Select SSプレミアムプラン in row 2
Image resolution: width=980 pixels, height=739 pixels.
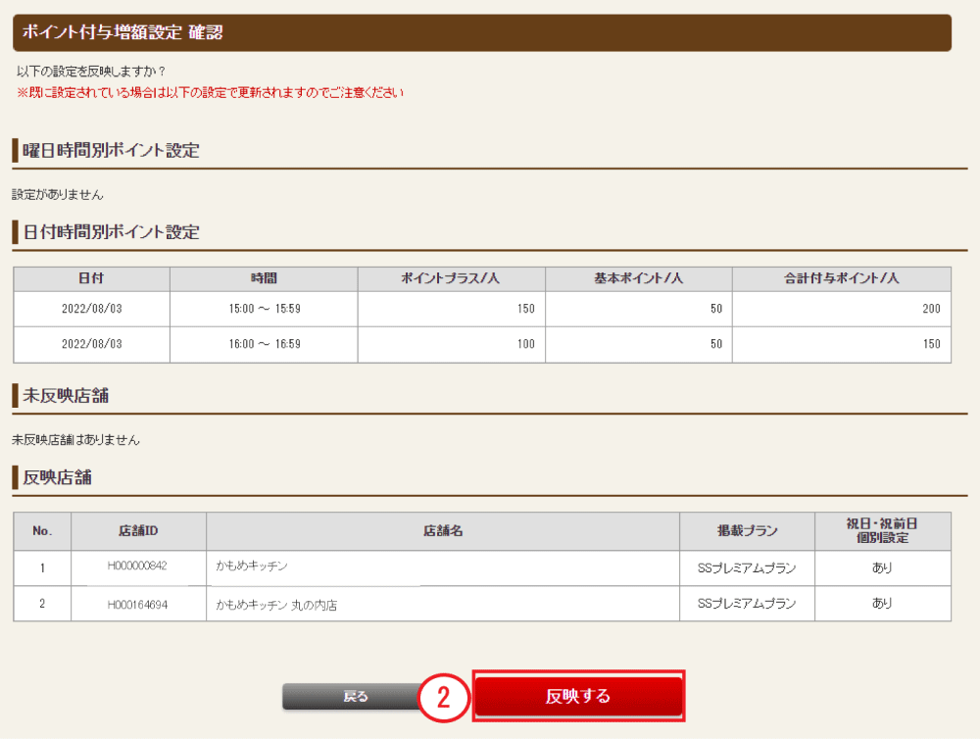pos(747,604)
